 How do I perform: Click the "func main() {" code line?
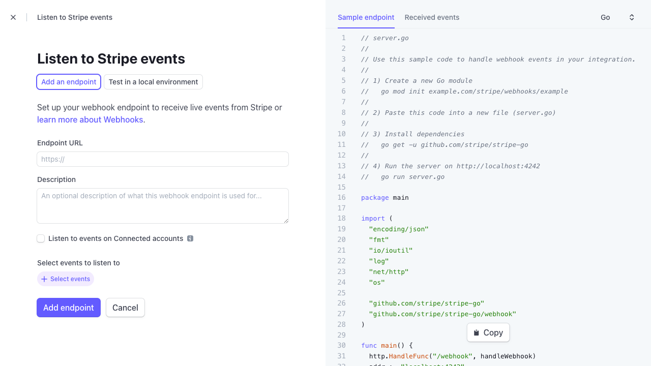[x=387, y=346]
